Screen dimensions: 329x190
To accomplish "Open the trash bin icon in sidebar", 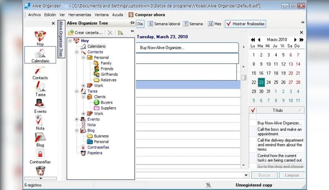I will (40, 170).
